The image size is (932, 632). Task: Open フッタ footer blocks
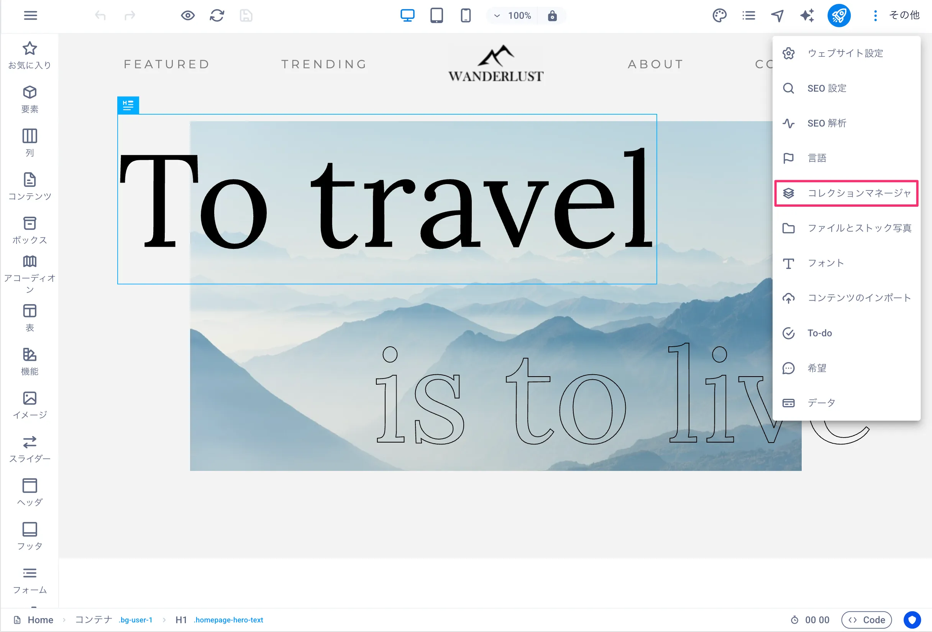[30, 537]
